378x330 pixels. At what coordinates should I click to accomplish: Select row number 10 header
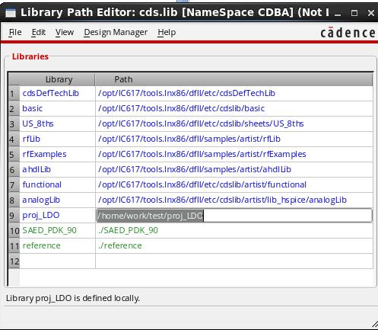[14, 231]
